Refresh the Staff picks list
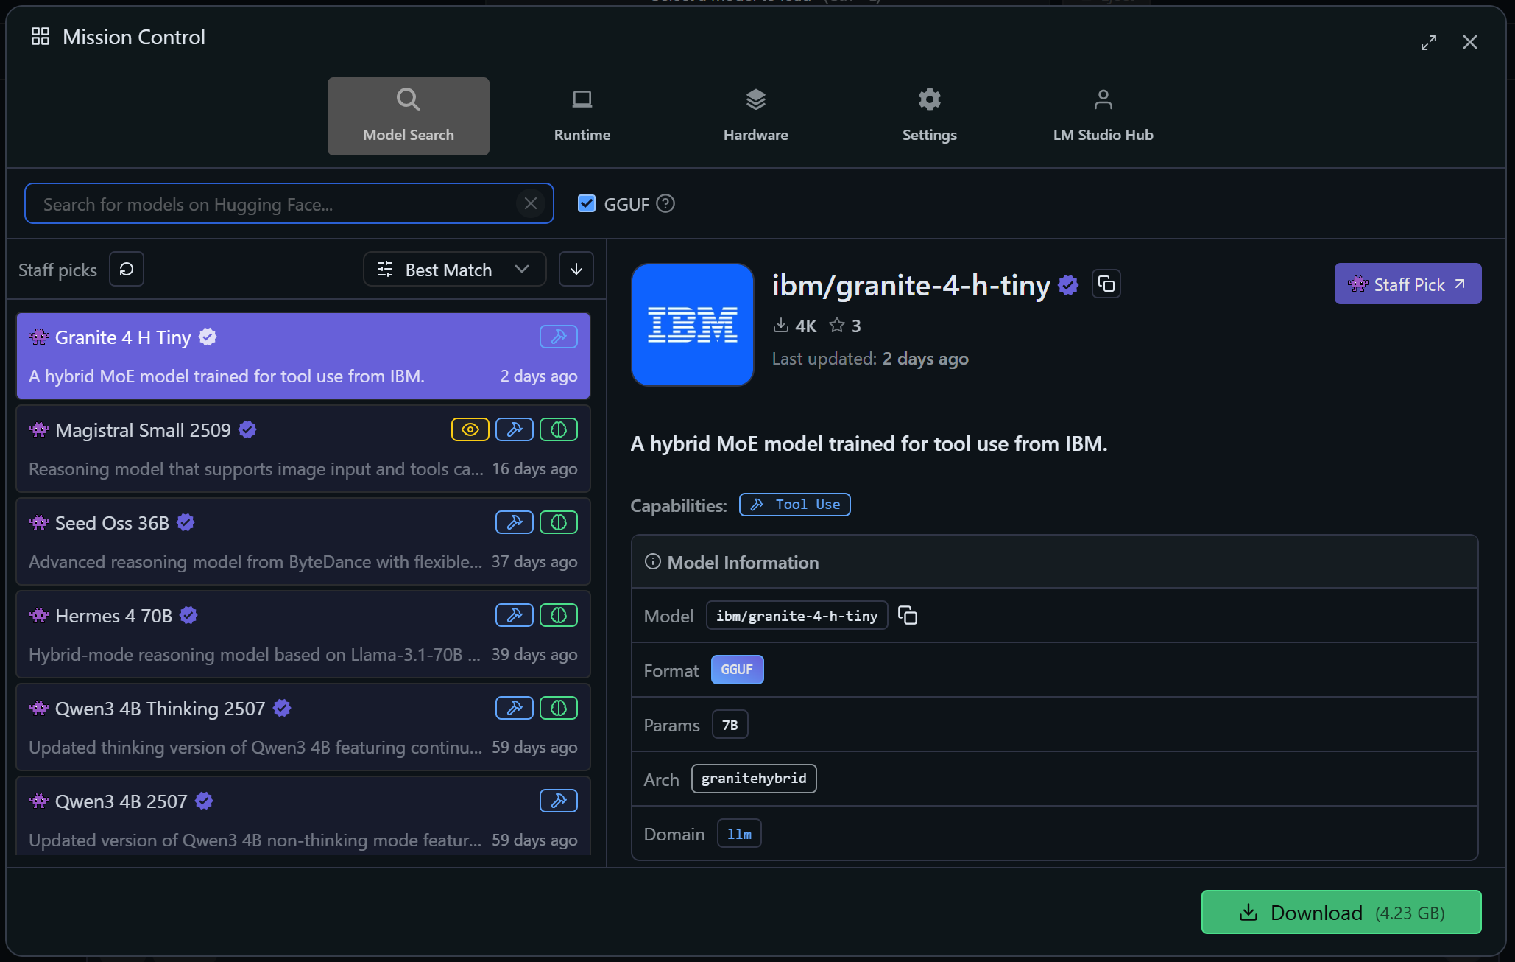Screen dimensions: 1515x962 click(126, 269)
